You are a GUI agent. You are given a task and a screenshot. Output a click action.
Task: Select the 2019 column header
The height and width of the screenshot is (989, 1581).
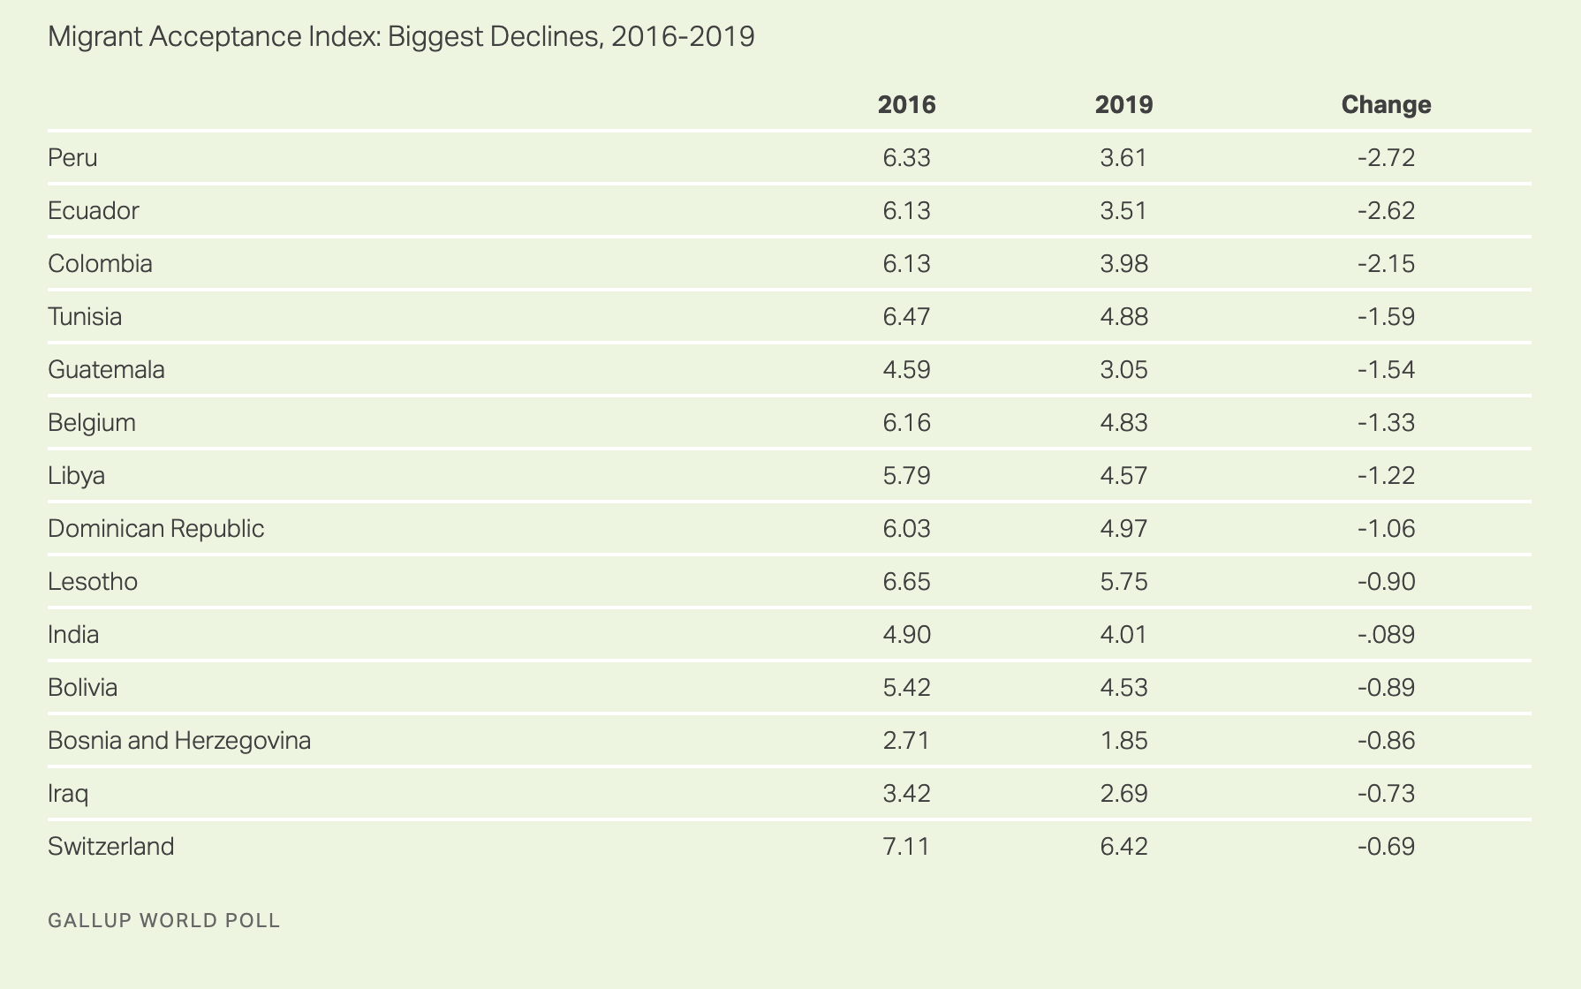pyautogui.click(x=1123, y=105)
